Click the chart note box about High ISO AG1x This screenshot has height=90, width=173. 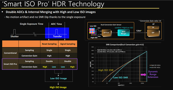coord(111,51)
